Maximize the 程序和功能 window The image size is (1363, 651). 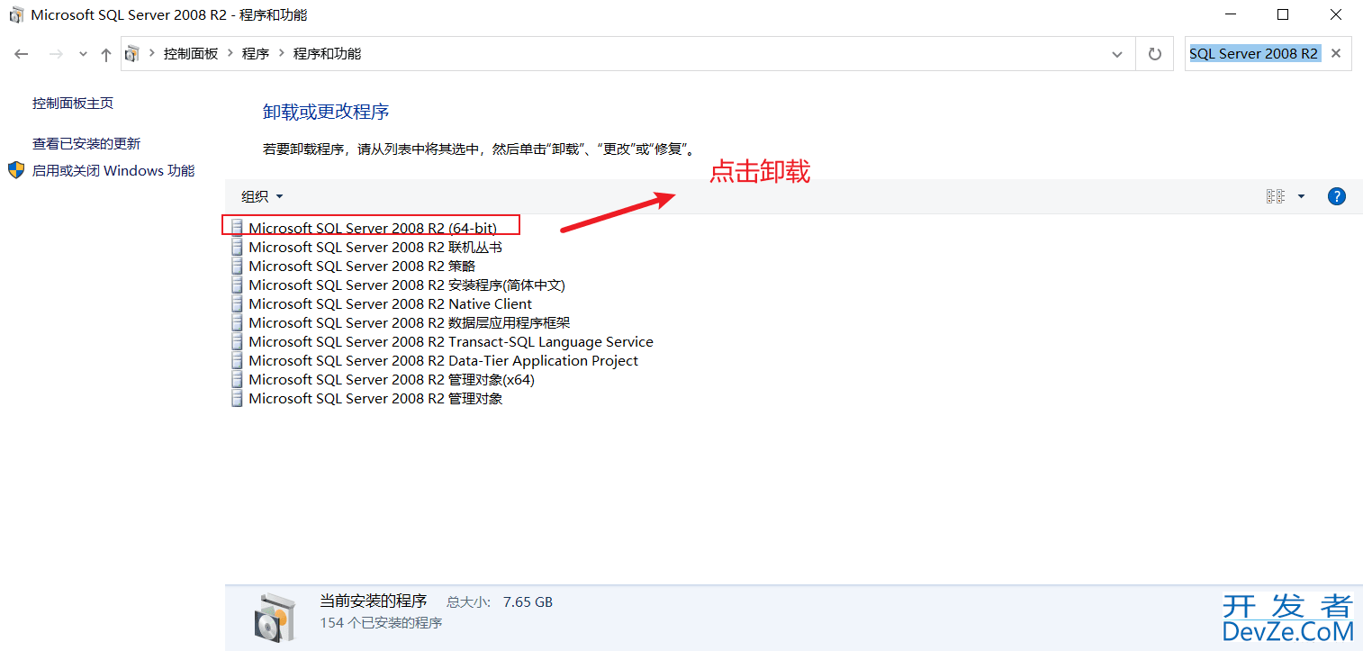1283,14
